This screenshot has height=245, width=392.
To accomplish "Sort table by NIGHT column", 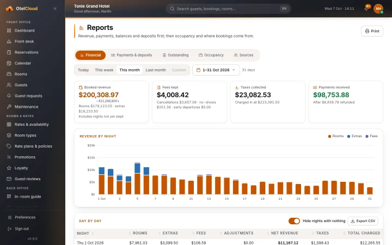I will coord(85,233).
